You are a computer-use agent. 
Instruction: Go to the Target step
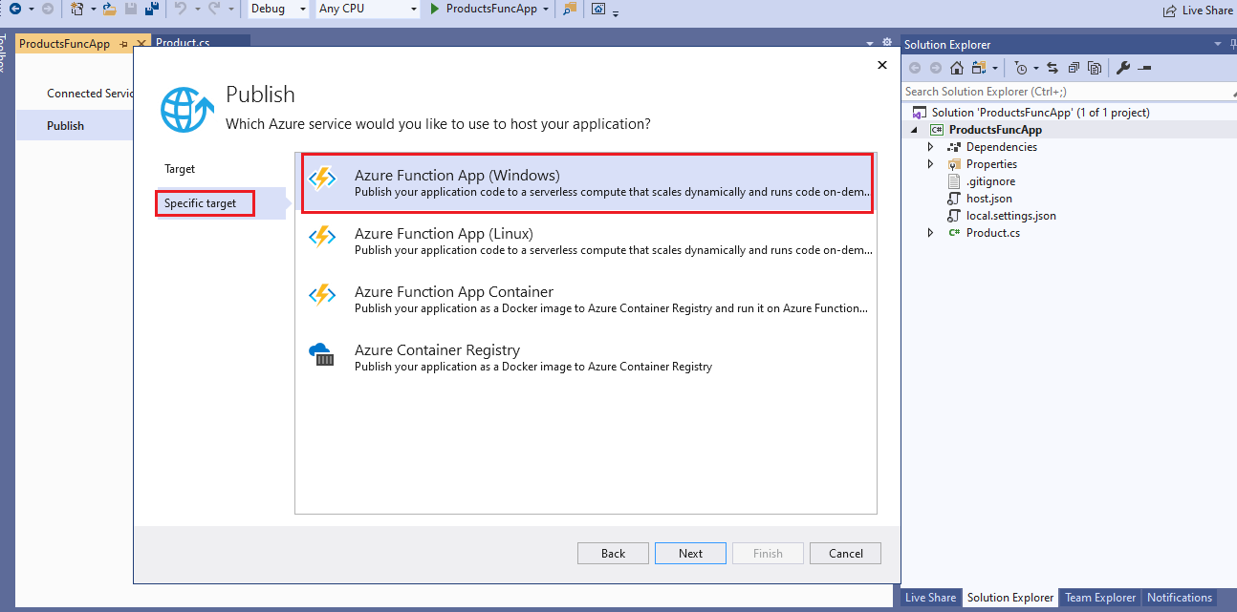pyautogui.click(x=180, y=169)
